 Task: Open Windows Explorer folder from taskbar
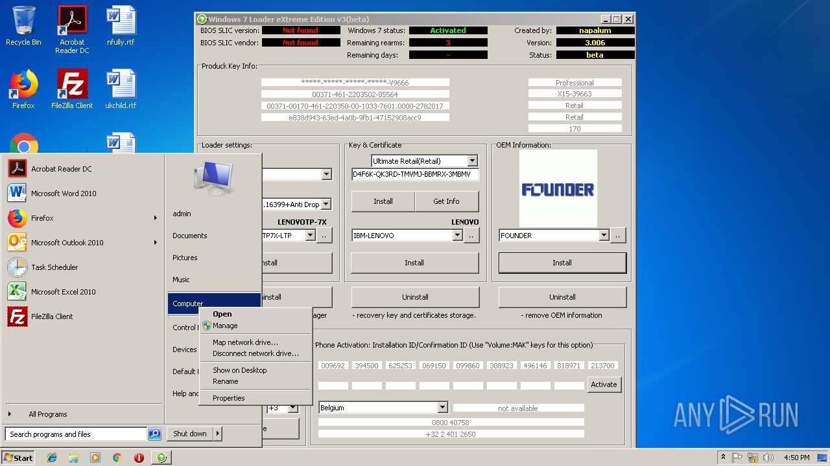(73, 458)
